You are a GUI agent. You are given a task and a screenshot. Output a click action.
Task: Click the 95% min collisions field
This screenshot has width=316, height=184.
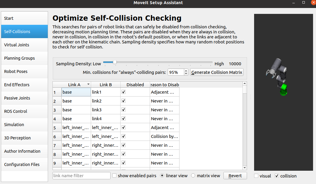(x=176, y=72)
